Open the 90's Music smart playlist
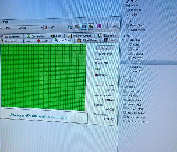177x152 pixels. click(133, 96)
